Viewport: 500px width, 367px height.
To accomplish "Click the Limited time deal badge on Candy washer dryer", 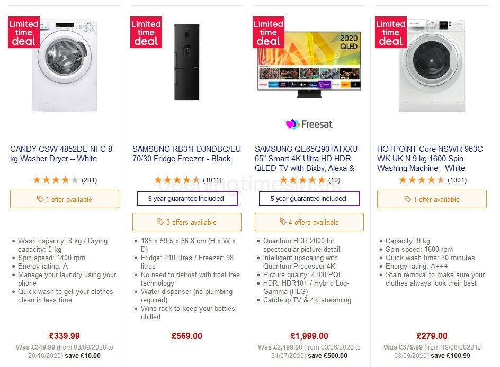I will click(23, 32).
